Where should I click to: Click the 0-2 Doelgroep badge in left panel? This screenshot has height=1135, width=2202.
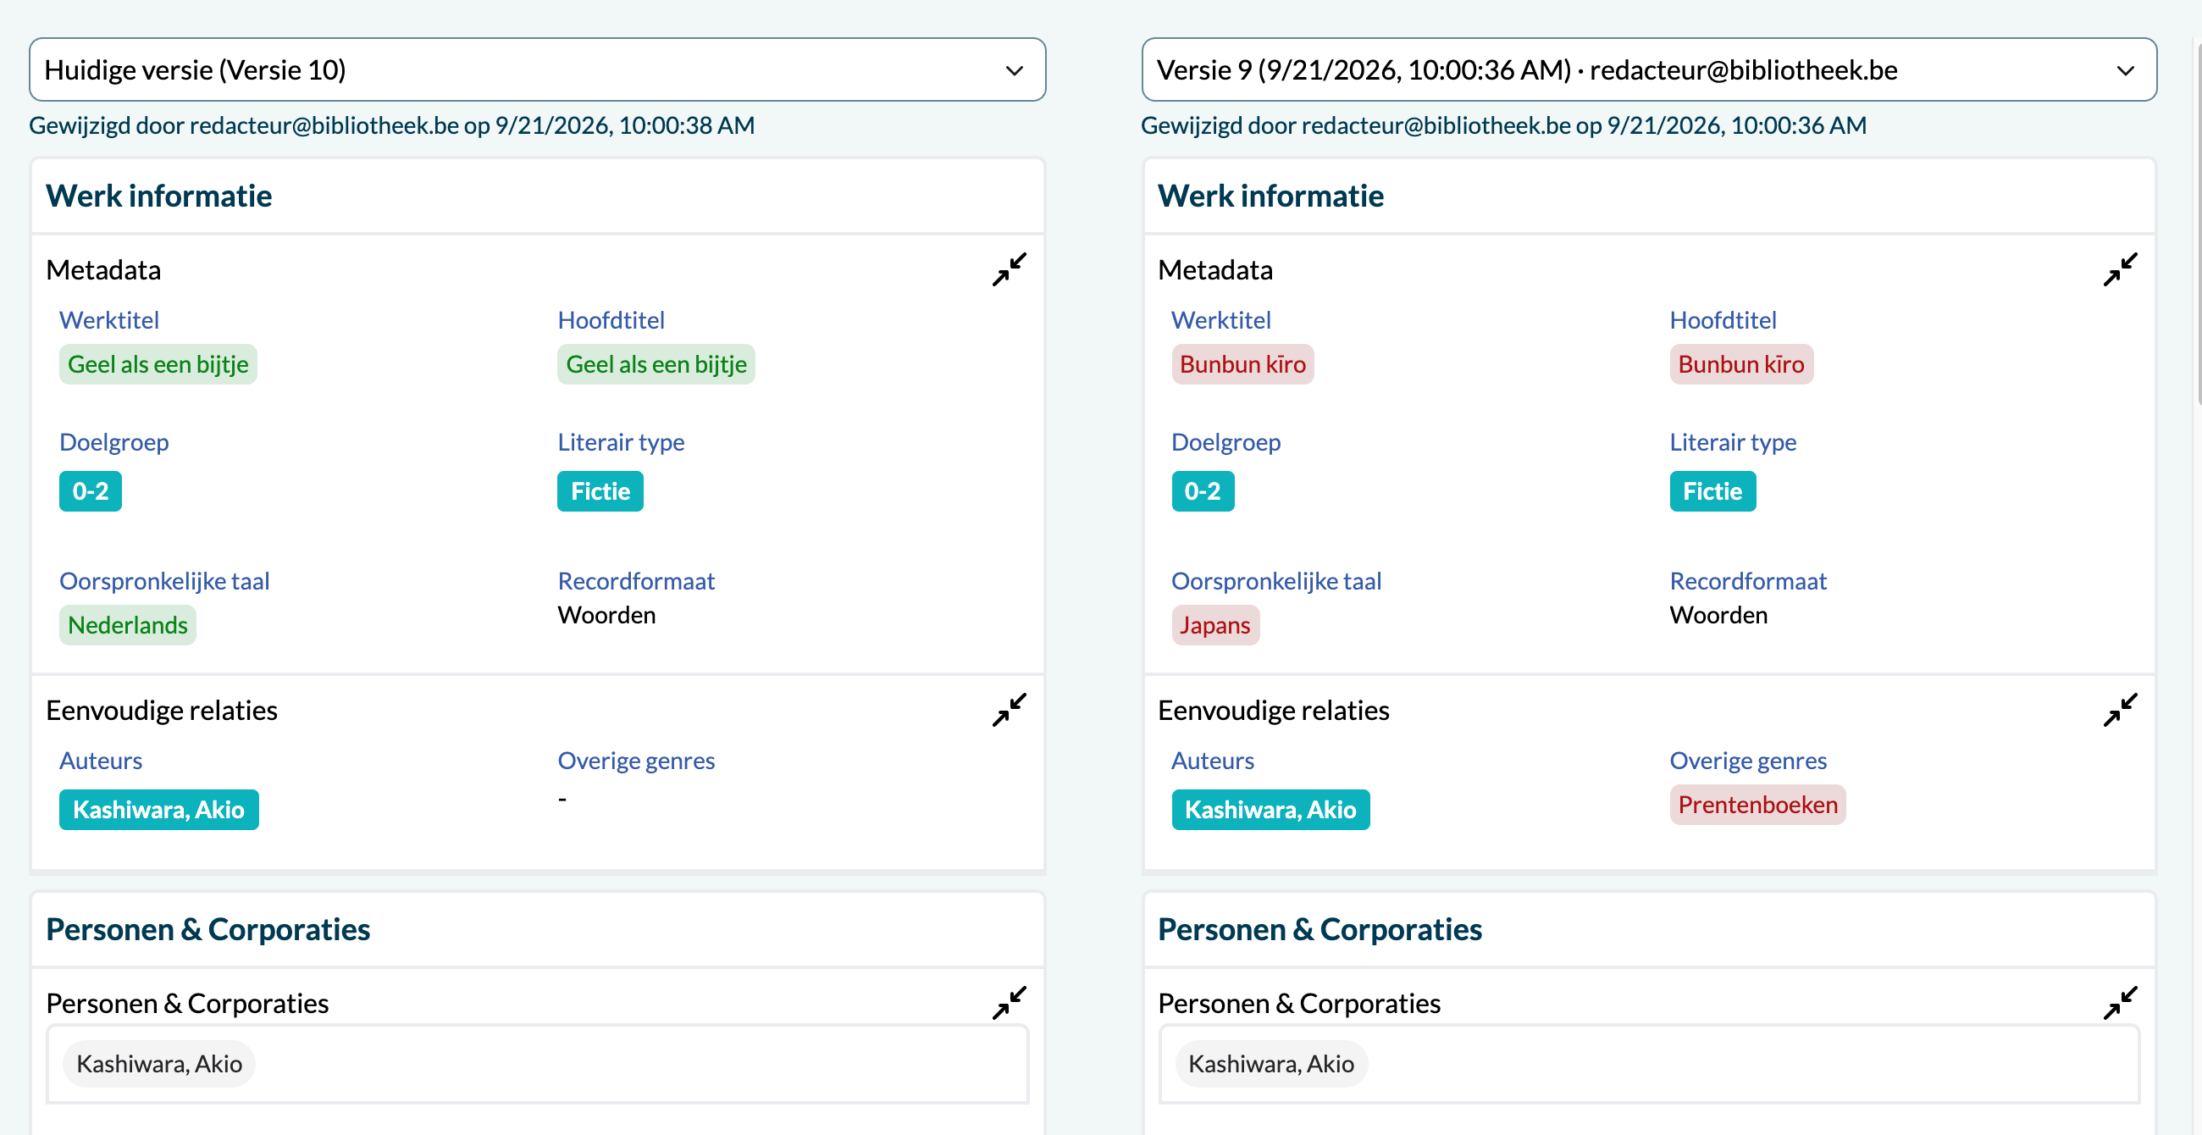click(91, 491)
